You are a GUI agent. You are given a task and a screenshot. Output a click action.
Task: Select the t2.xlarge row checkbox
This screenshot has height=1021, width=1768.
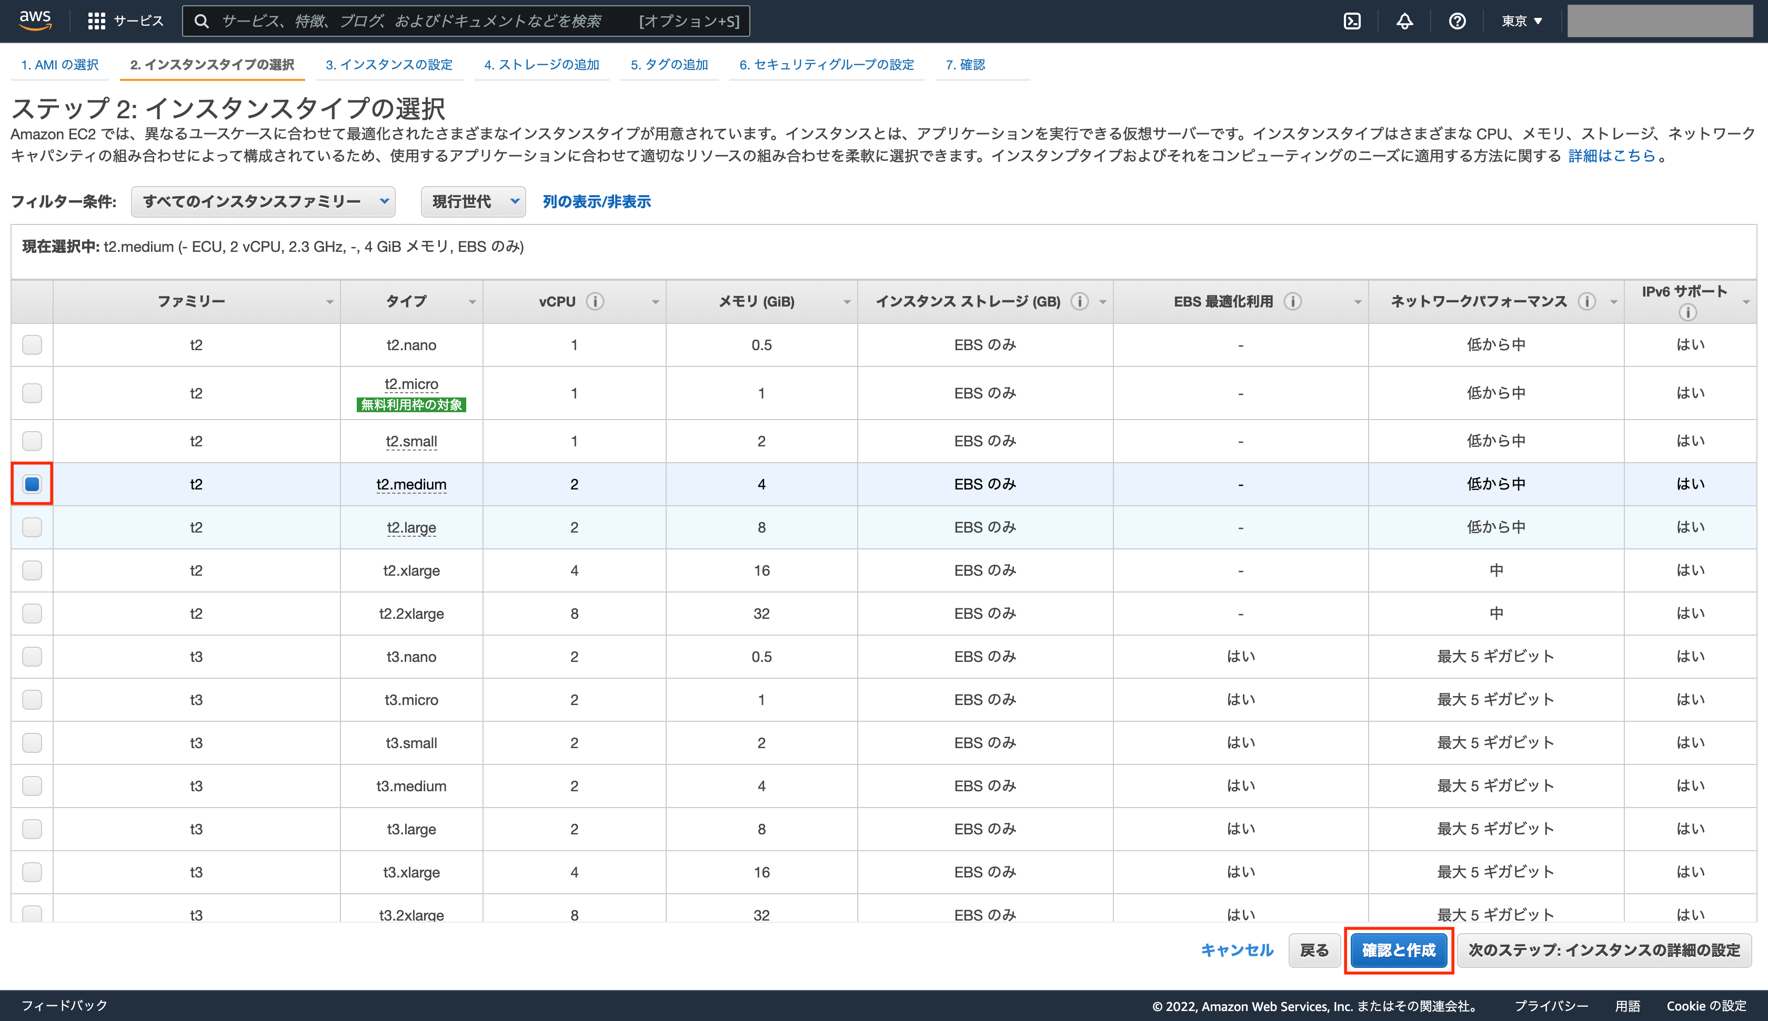(32, 570)
